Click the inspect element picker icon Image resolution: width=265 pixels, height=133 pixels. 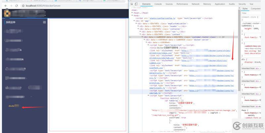coord(132,4)
